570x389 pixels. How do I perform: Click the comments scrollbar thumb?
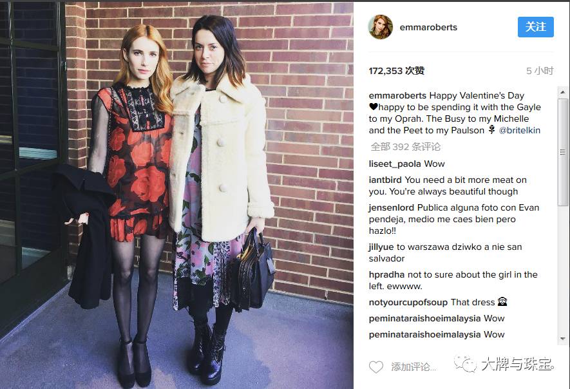(563, 153)
